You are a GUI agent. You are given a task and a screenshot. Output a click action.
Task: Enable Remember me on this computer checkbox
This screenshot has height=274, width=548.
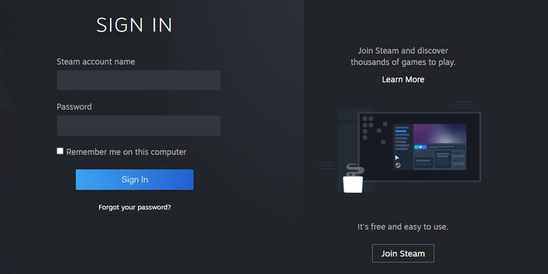coord(60,151)
